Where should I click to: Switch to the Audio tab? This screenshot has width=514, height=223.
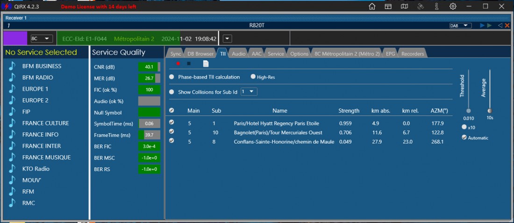[239, 54]
